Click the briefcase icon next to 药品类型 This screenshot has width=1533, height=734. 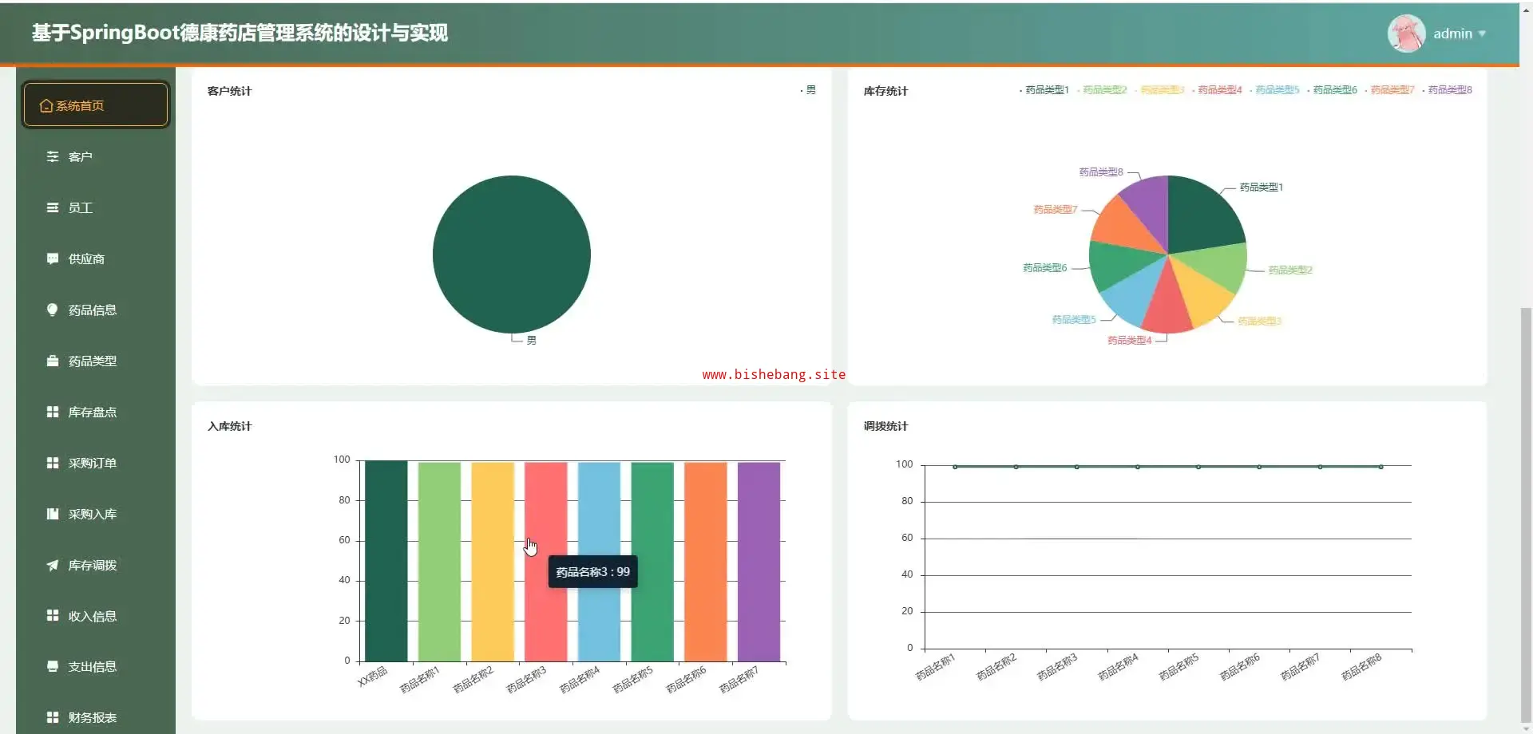[x=53, y=361]
